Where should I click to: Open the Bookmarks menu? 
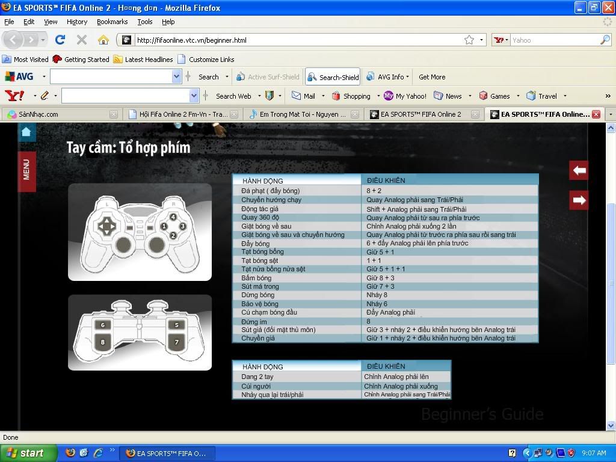(x=112, y=22)
